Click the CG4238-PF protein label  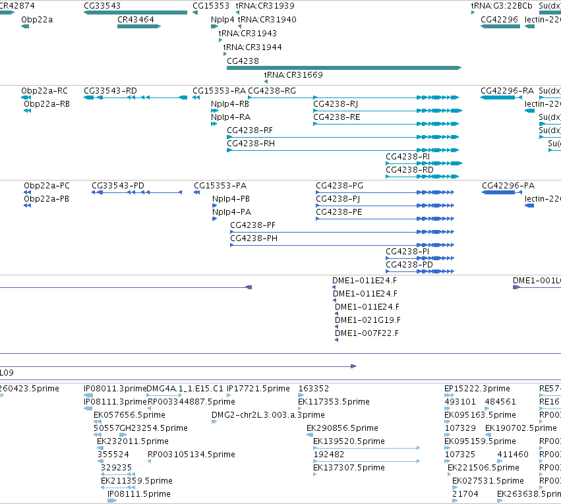(252, 225)
